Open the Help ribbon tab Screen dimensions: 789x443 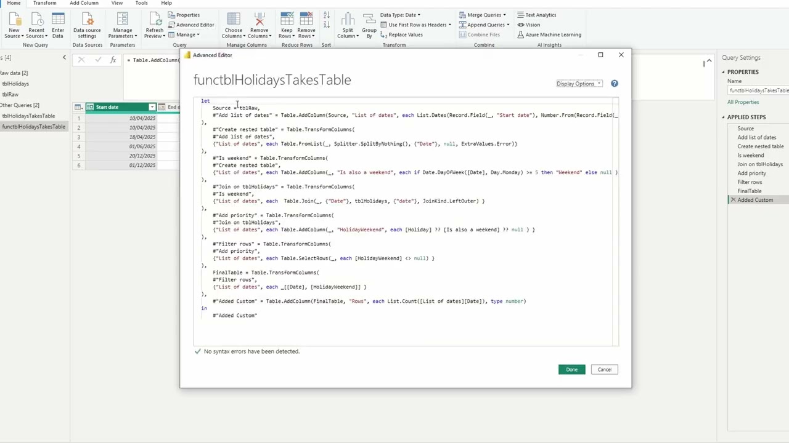click(166, 3)
